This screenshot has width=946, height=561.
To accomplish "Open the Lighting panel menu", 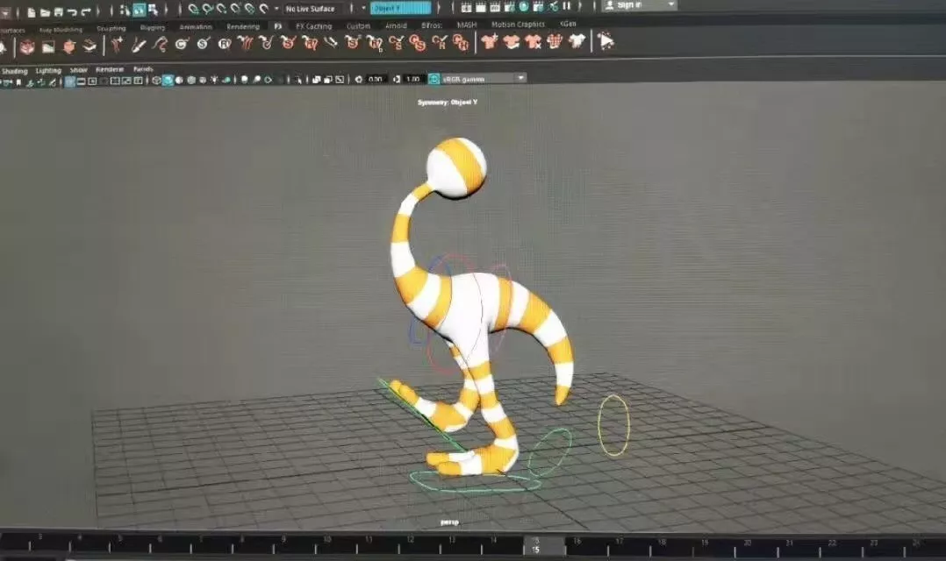I will (48, 69).
